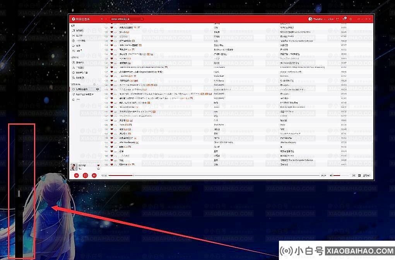Open the messages mail icon with badge
The width and height of the screenshot is (395, 260).
coord(344,19)
